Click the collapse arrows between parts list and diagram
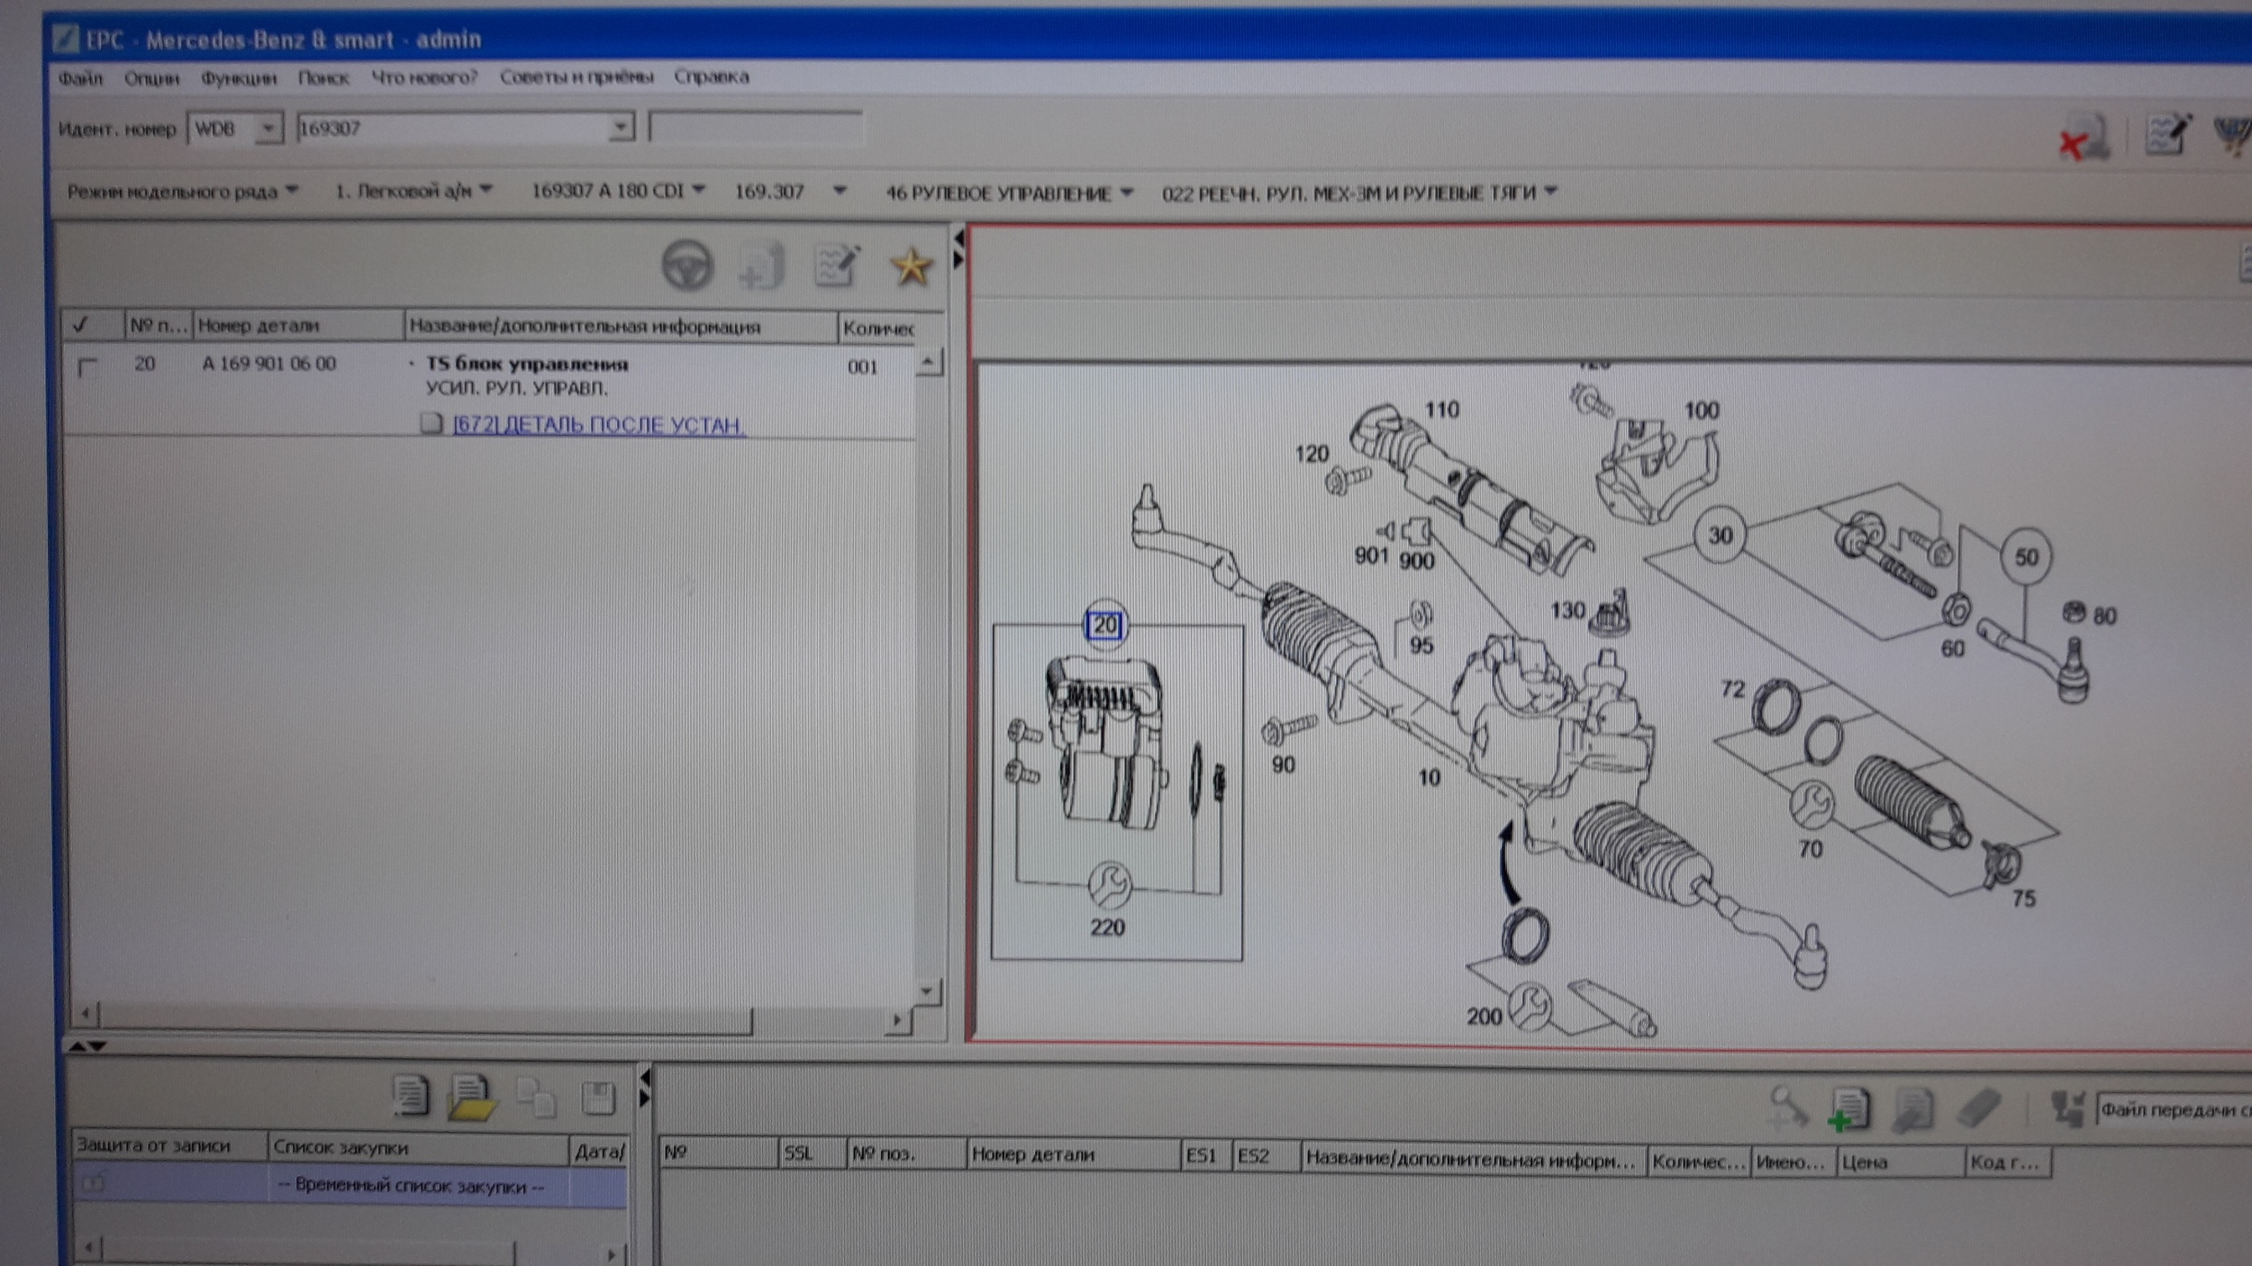This screenshot has height=1266, width=2252. [x=958, y=249]
